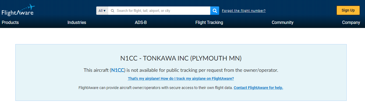Click the airplane icon above the FlightAware wordmark
The height and width of the screenshot is (110, 365).
pyautogui.click(x=31, y=6)
